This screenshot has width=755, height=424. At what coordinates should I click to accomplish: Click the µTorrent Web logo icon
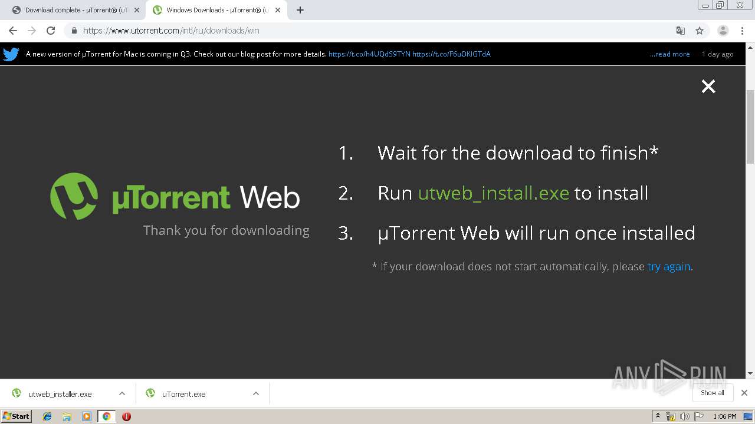point(74,196)
